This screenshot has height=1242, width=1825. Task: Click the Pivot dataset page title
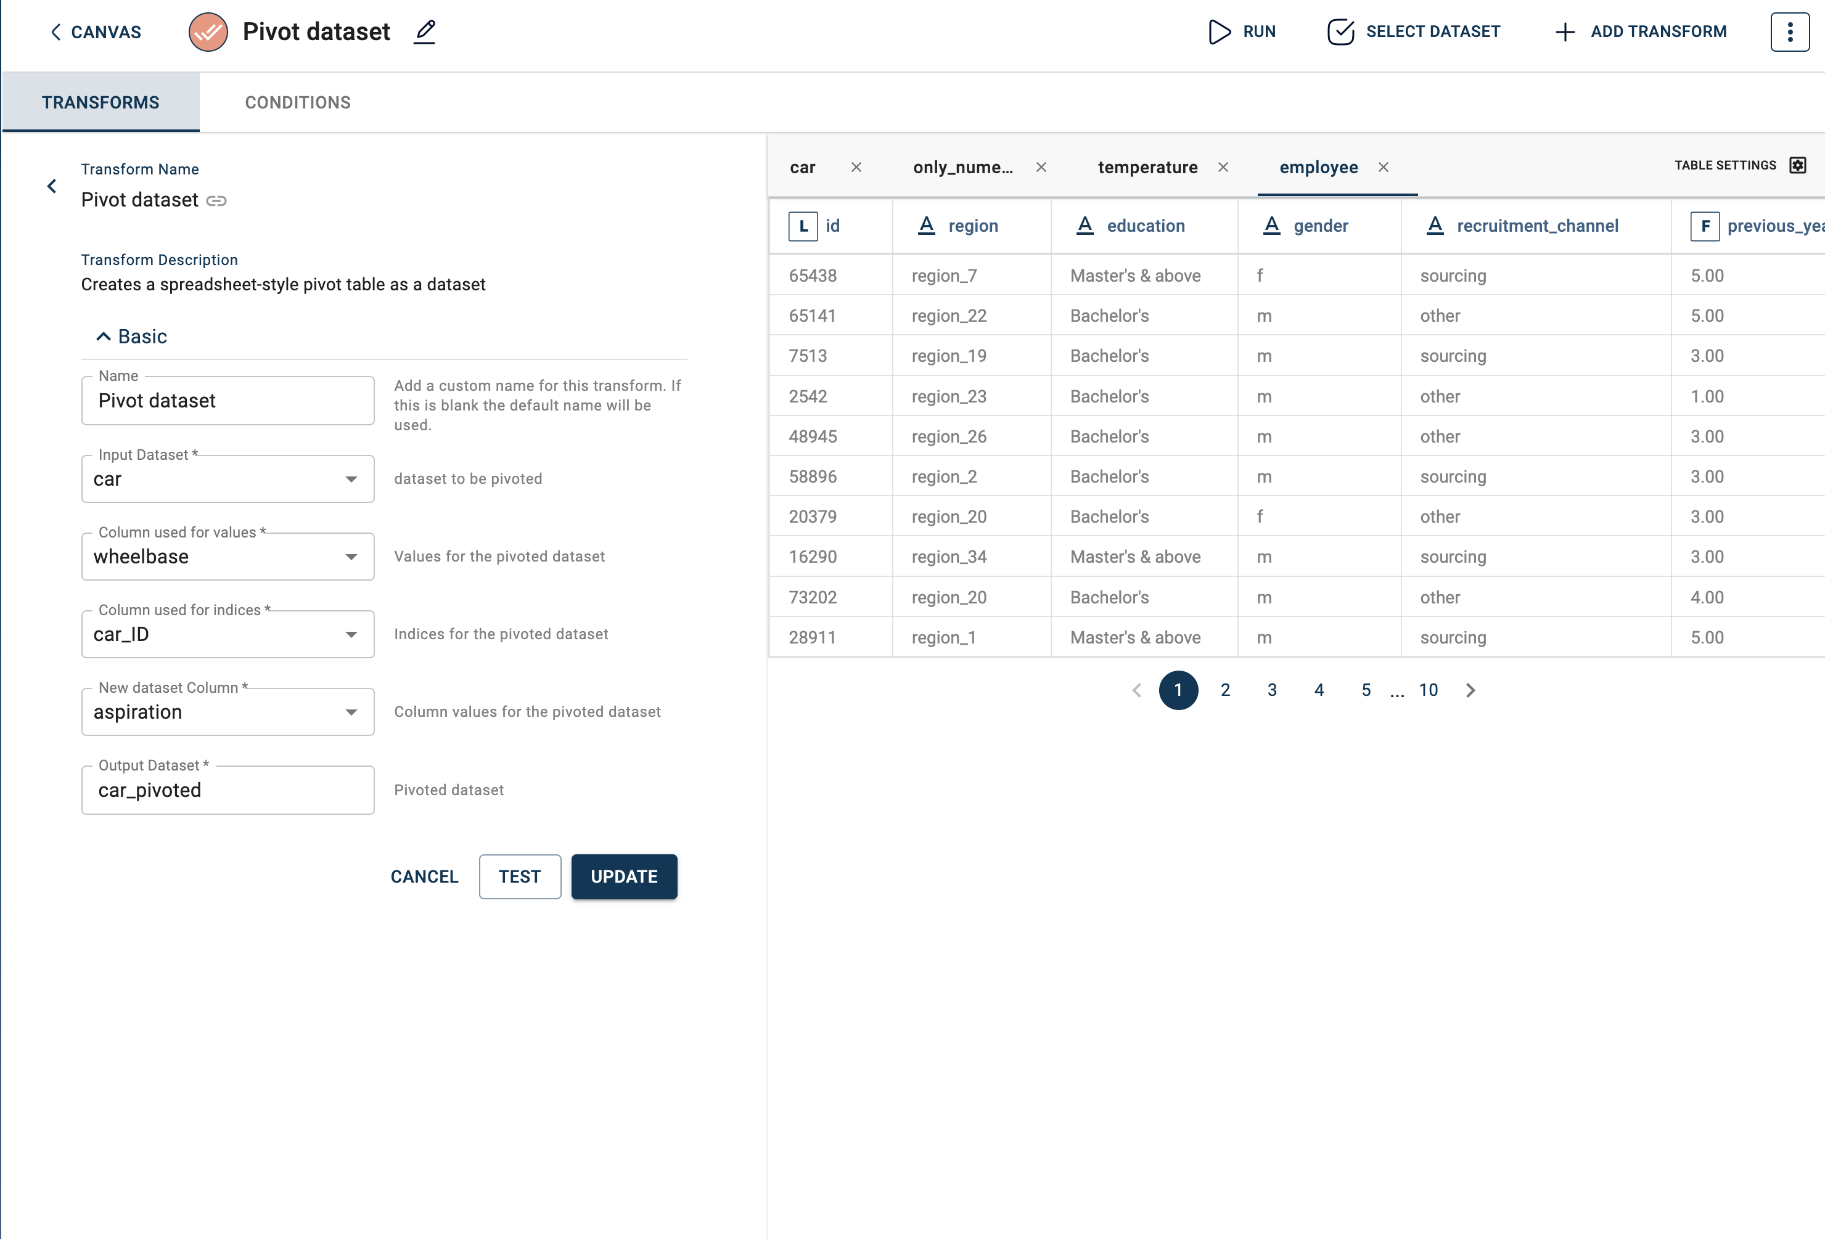(316, 32)
